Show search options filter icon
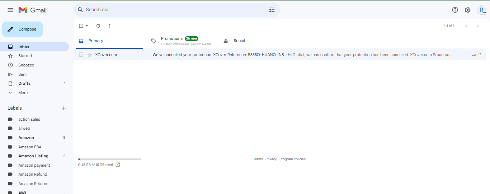 pos(272,10)
